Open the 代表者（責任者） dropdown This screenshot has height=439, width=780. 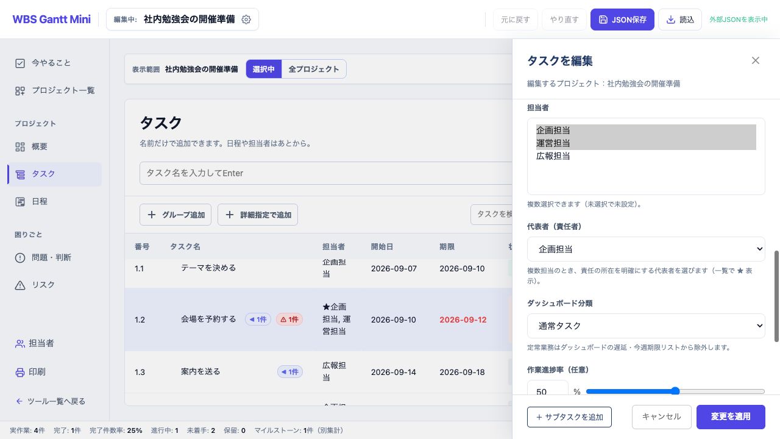pyautogui.click(x=646, y=249)
